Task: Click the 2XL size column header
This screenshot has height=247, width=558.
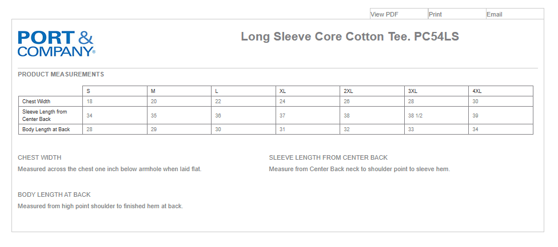Action: (x=348, y=91)
